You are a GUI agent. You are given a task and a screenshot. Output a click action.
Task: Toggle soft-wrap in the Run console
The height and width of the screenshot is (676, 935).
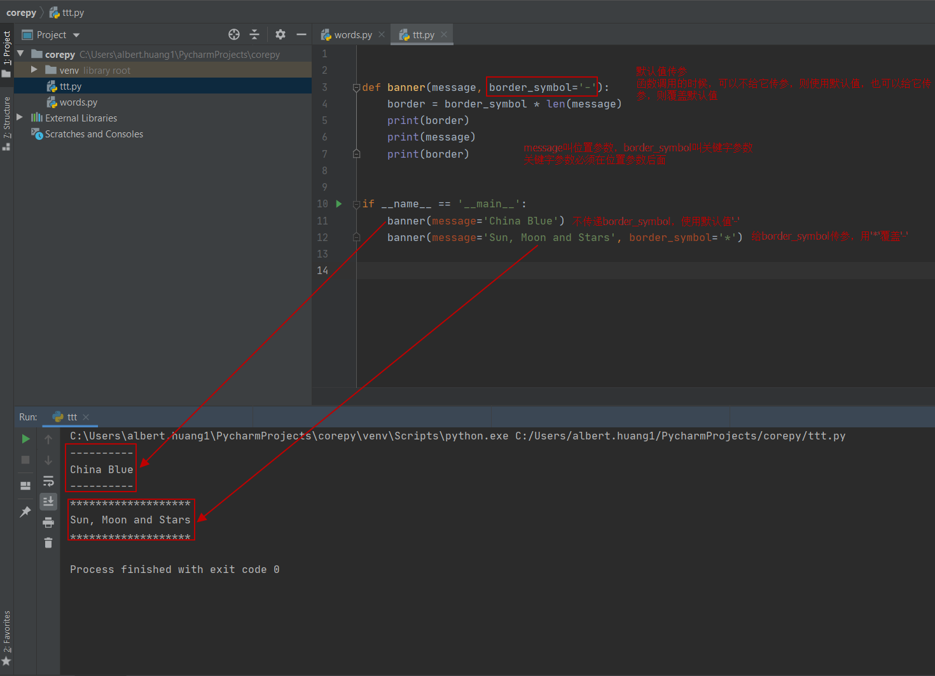pyautogui.click(x=48, y=481)
